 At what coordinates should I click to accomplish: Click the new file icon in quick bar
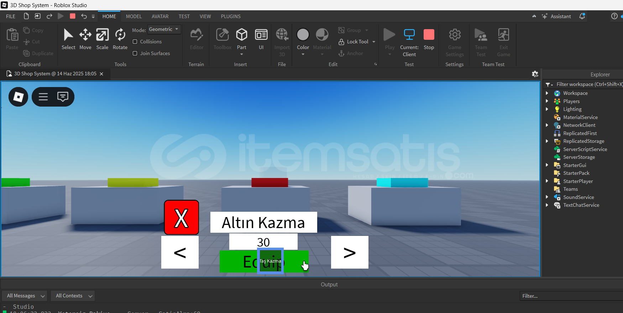tap(26, 16)
